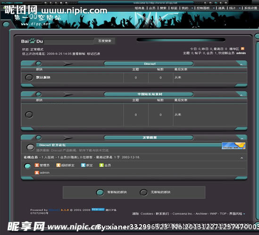Open the orange RSS feed icon
Viewport: 259px width, 235px height.
tap(242, 48)
